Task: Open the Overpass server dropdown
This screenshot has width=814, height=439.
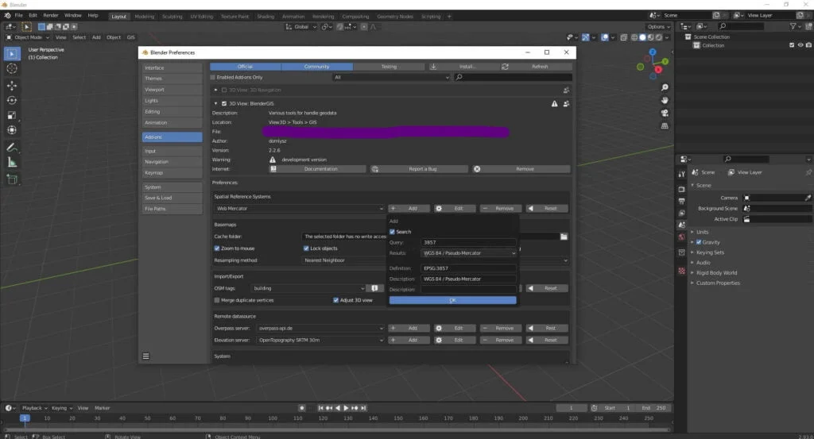Action: pos(320,328)
